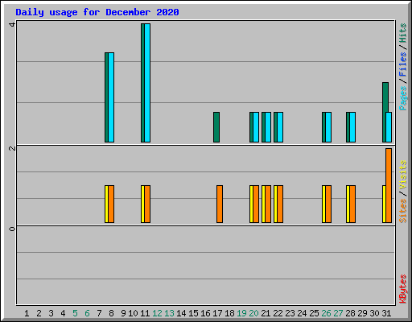
Task: Click the tallest cyan bar on day 11
Action: [147, 83]
